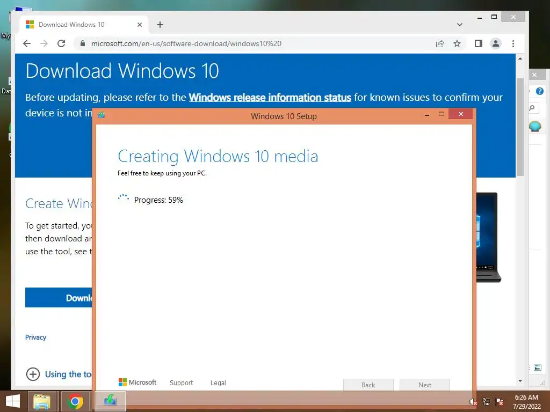
Task: Open Support link in Setup window
Action: (x=182, y=382)
